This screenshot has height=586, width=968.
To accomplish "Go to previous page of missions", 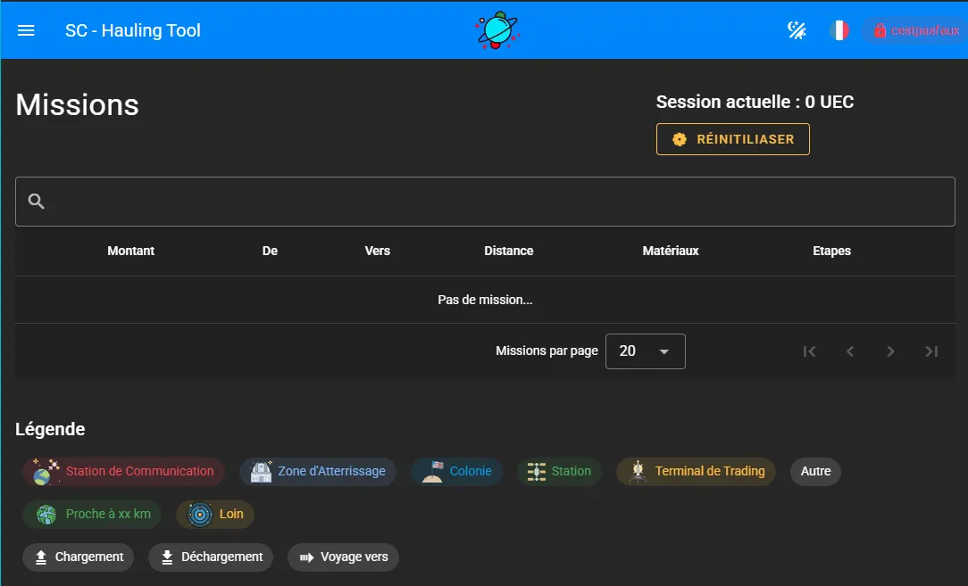I will pos(850,351).
